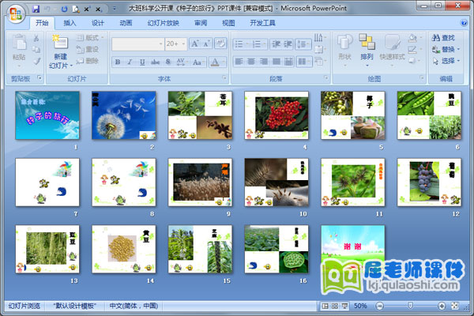Viewport: 474px width, 316px height.
Task: Select slide 4 with red berries
Action: (x=276, y=115)
